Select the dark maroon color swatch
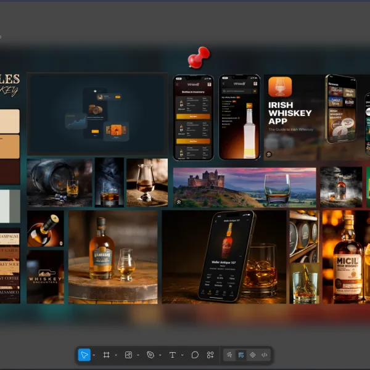370x370 pixels. click(x=10, y=172)
